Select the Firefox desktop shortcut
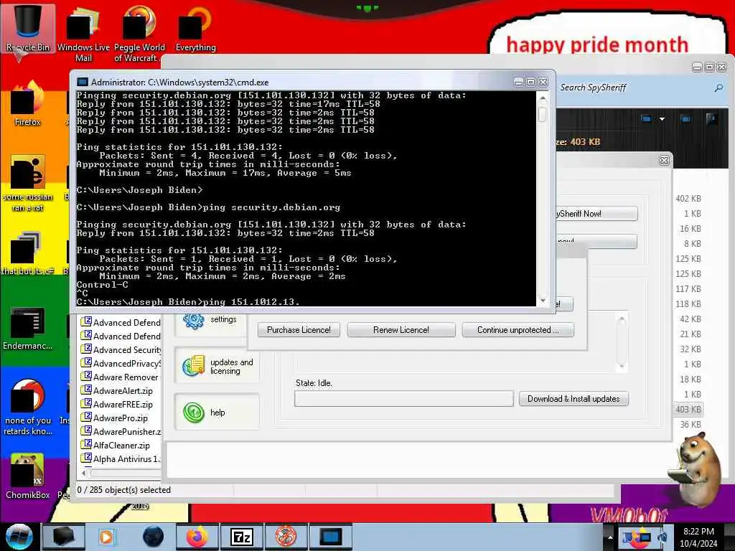This screenshot has height=551, width=735. pos(28,103)
